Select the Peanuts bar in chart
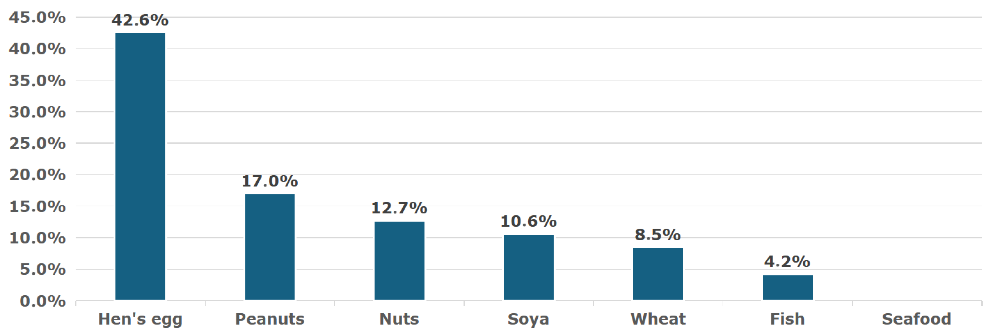Image resolution: width=994 pixels, height=333 pixels. click(270, 247)
